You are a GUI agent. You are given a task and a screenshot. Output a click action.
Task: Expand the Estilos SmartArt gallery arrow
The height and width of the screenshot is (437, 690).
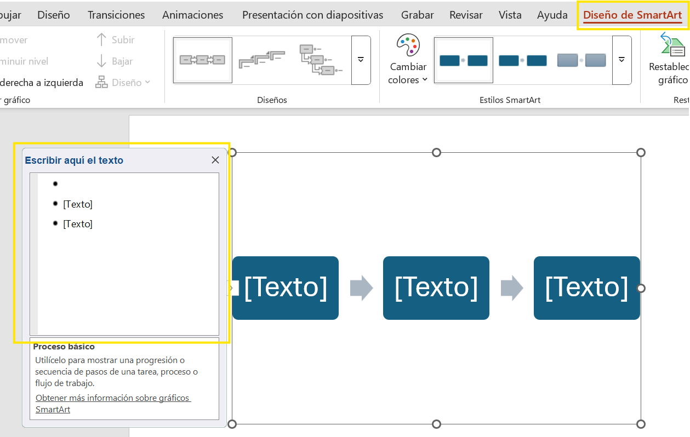(621, 60)
